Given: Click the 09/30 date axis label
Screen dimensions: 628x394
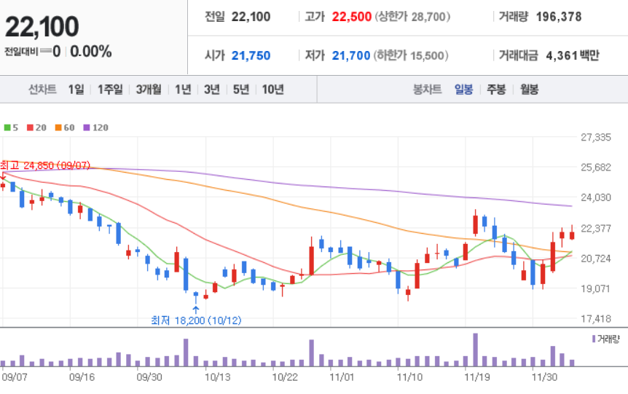Looking at the screenshot, I should click(x=149, y=377).
